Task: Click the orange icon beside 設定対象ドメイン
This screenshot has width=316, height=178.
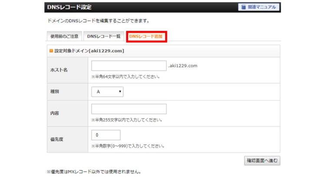Action: click(x=51, y=51)
